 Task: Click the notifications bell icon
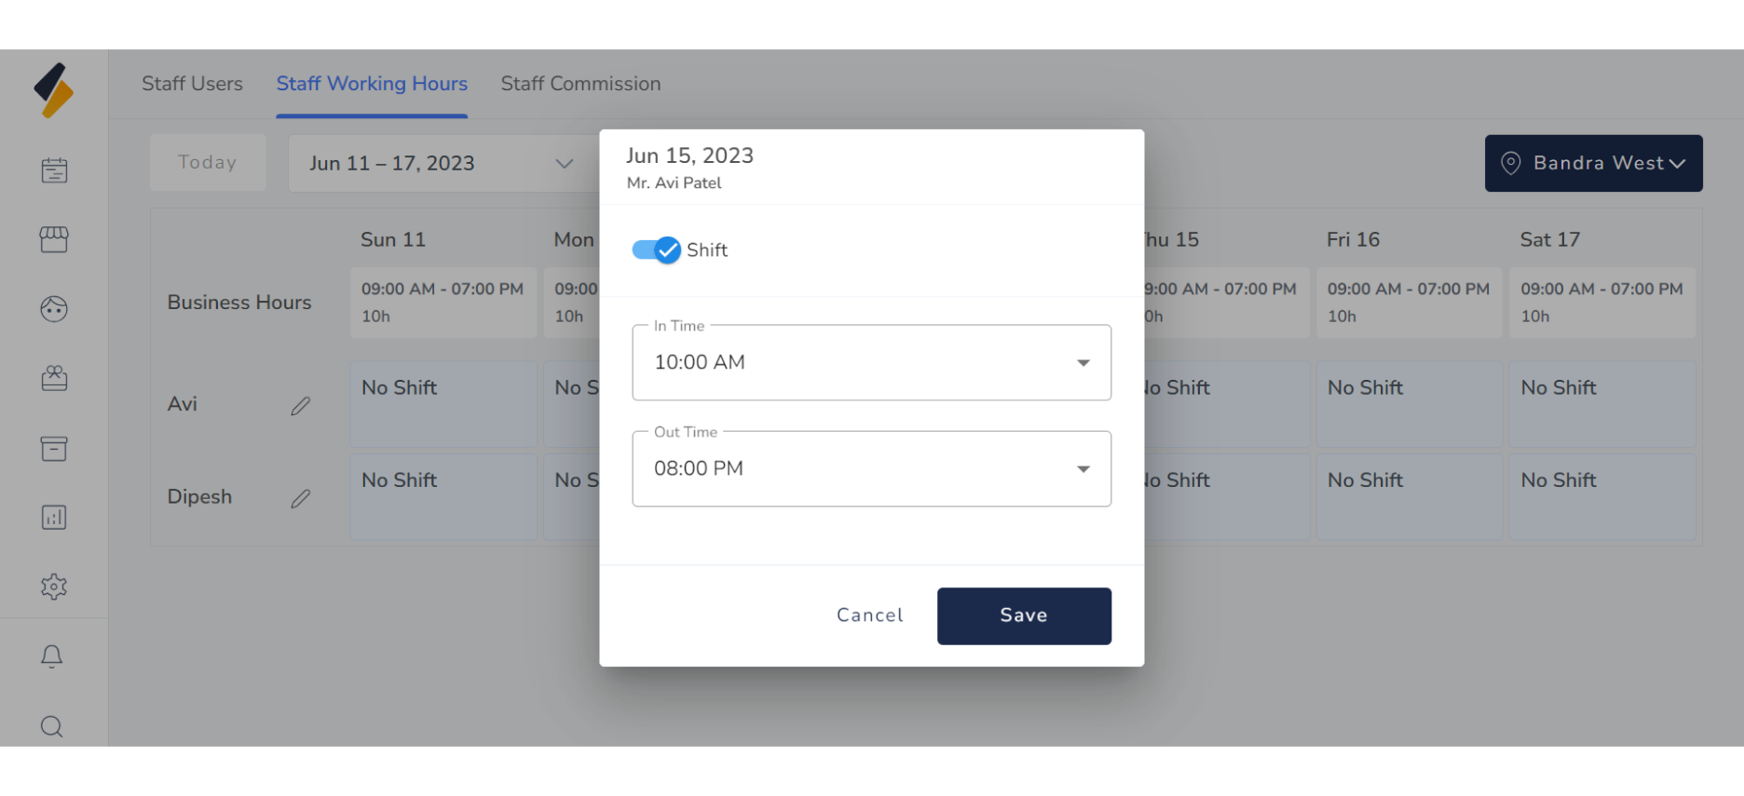[52, 656]
